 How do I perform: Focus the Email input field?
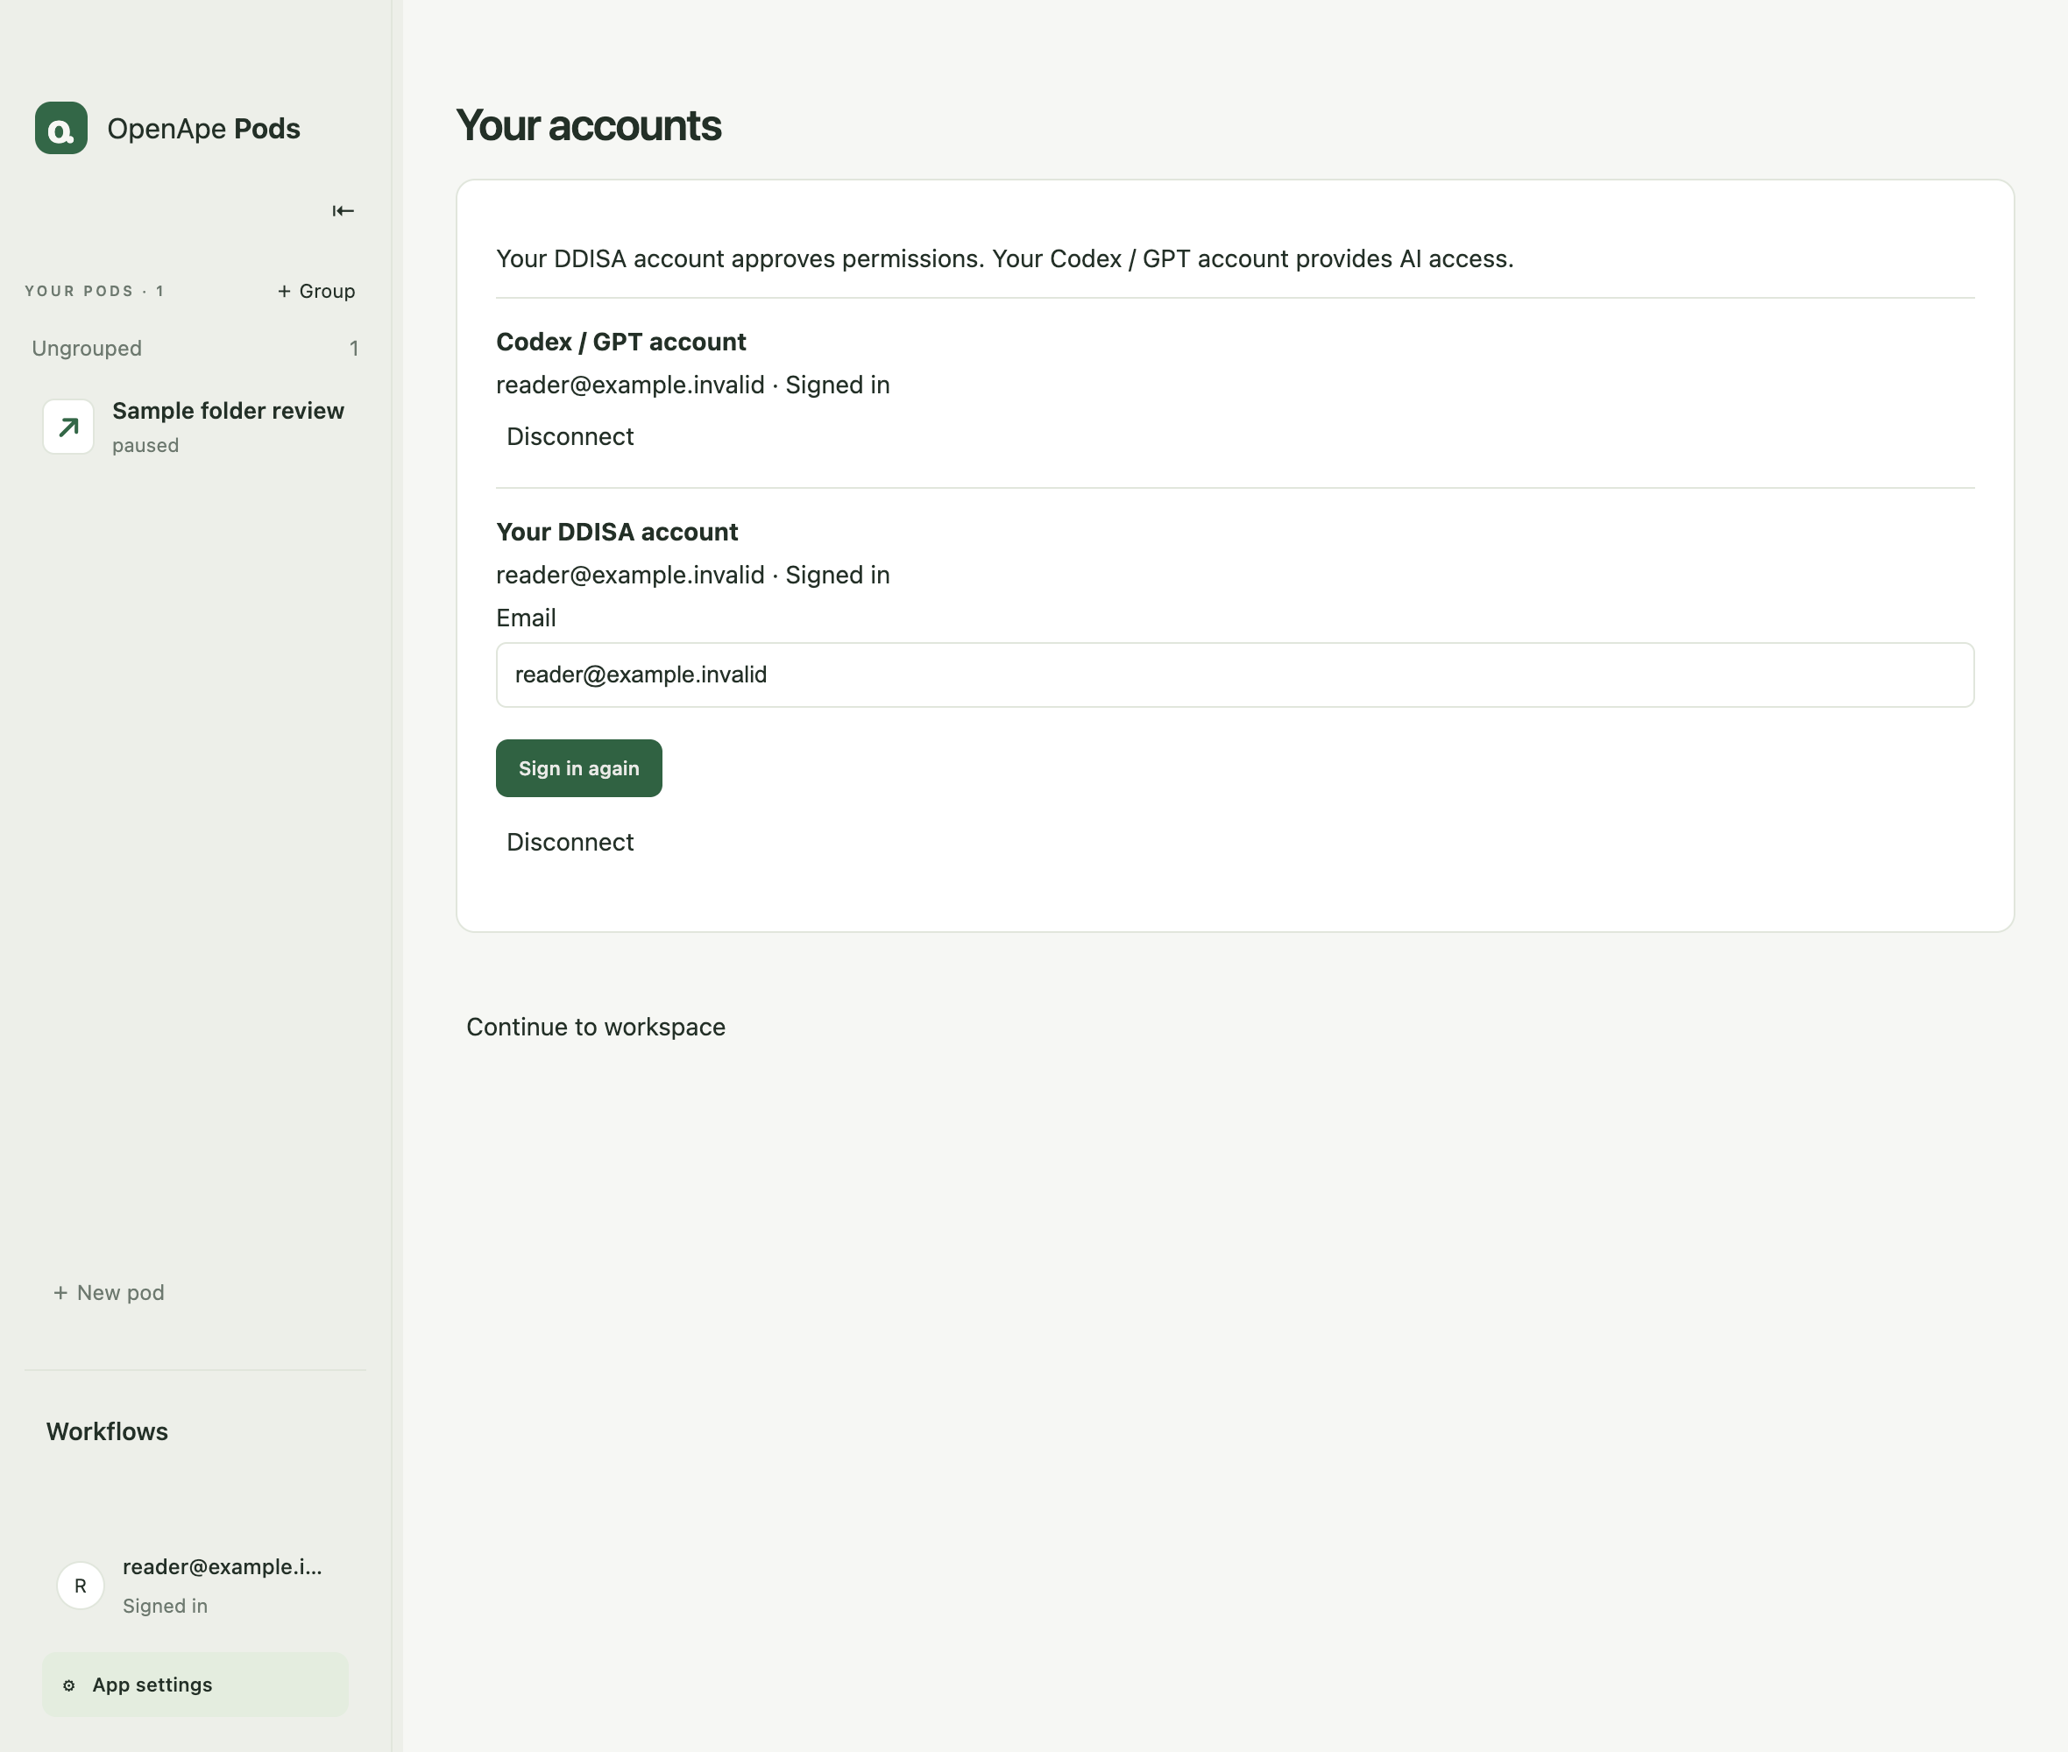(1235, 675)
